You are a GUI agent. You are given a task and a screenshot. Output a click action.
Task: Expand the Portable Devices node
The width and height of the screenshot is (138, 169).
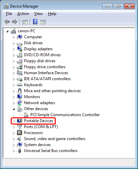point(14,121)
